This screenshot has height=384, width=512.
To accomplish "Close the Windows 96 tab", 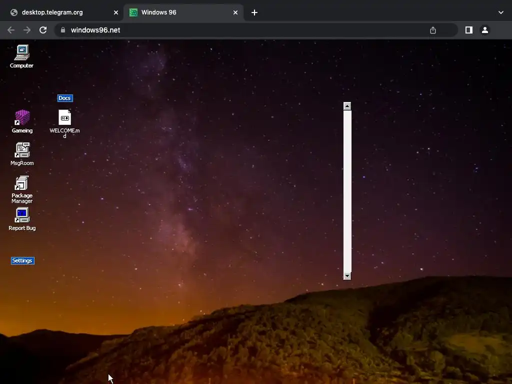I will [235, 12].
